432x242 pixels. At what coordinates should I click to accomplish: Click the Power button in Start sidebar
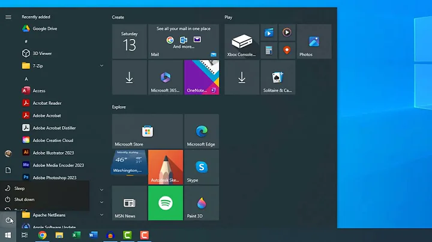[x=8, y=220]
